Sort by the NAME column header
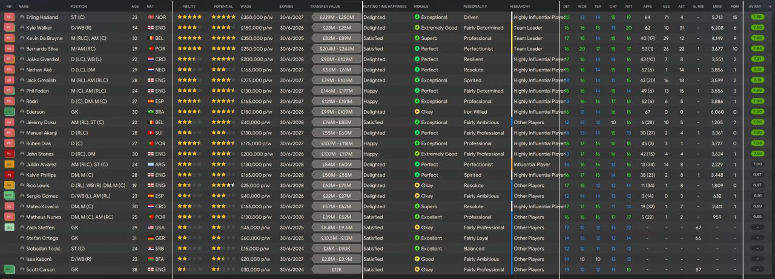 click(24, 6)
